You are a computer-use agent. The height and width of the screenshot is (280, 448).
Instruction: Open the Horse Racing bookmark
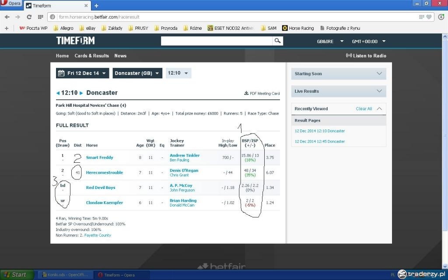point(298,28)
